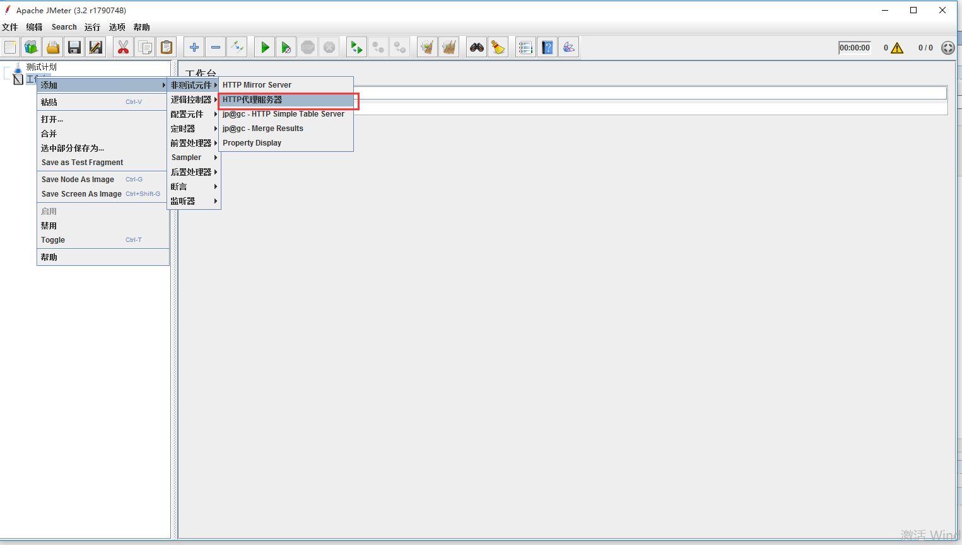The height and width of the screenshot is (545, 962).
Task: Choose Save Node As Image
Action: [103, 180]
